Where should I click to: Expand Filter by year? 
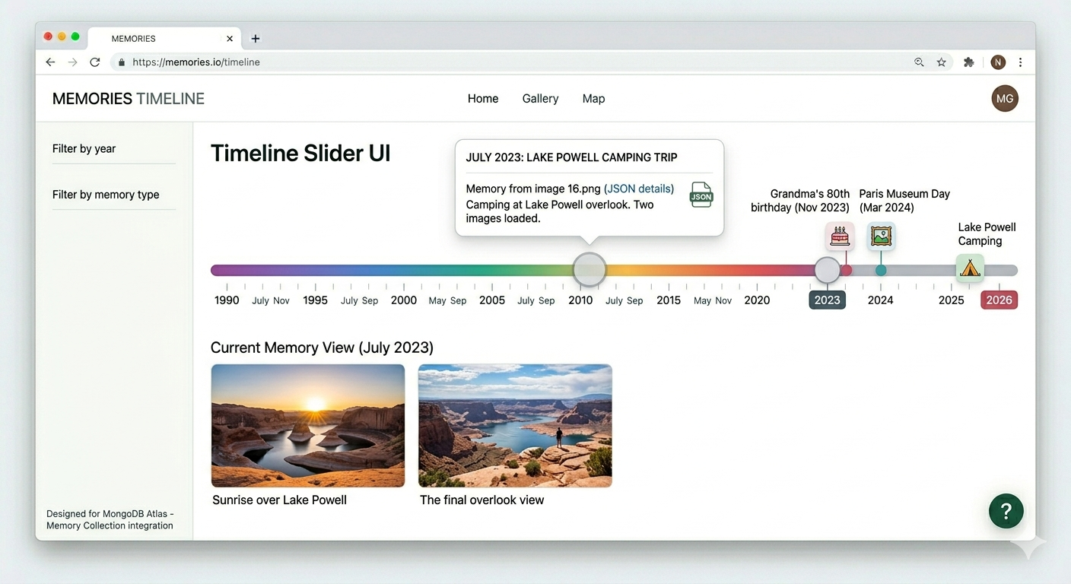[x=113, y=149]
